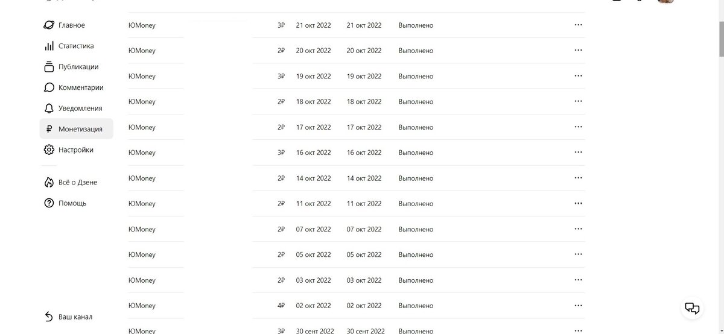This screenshot has height=334, width=724.
Task: Open the Комментарии speech bubble icon
Action: coord(49,87)
